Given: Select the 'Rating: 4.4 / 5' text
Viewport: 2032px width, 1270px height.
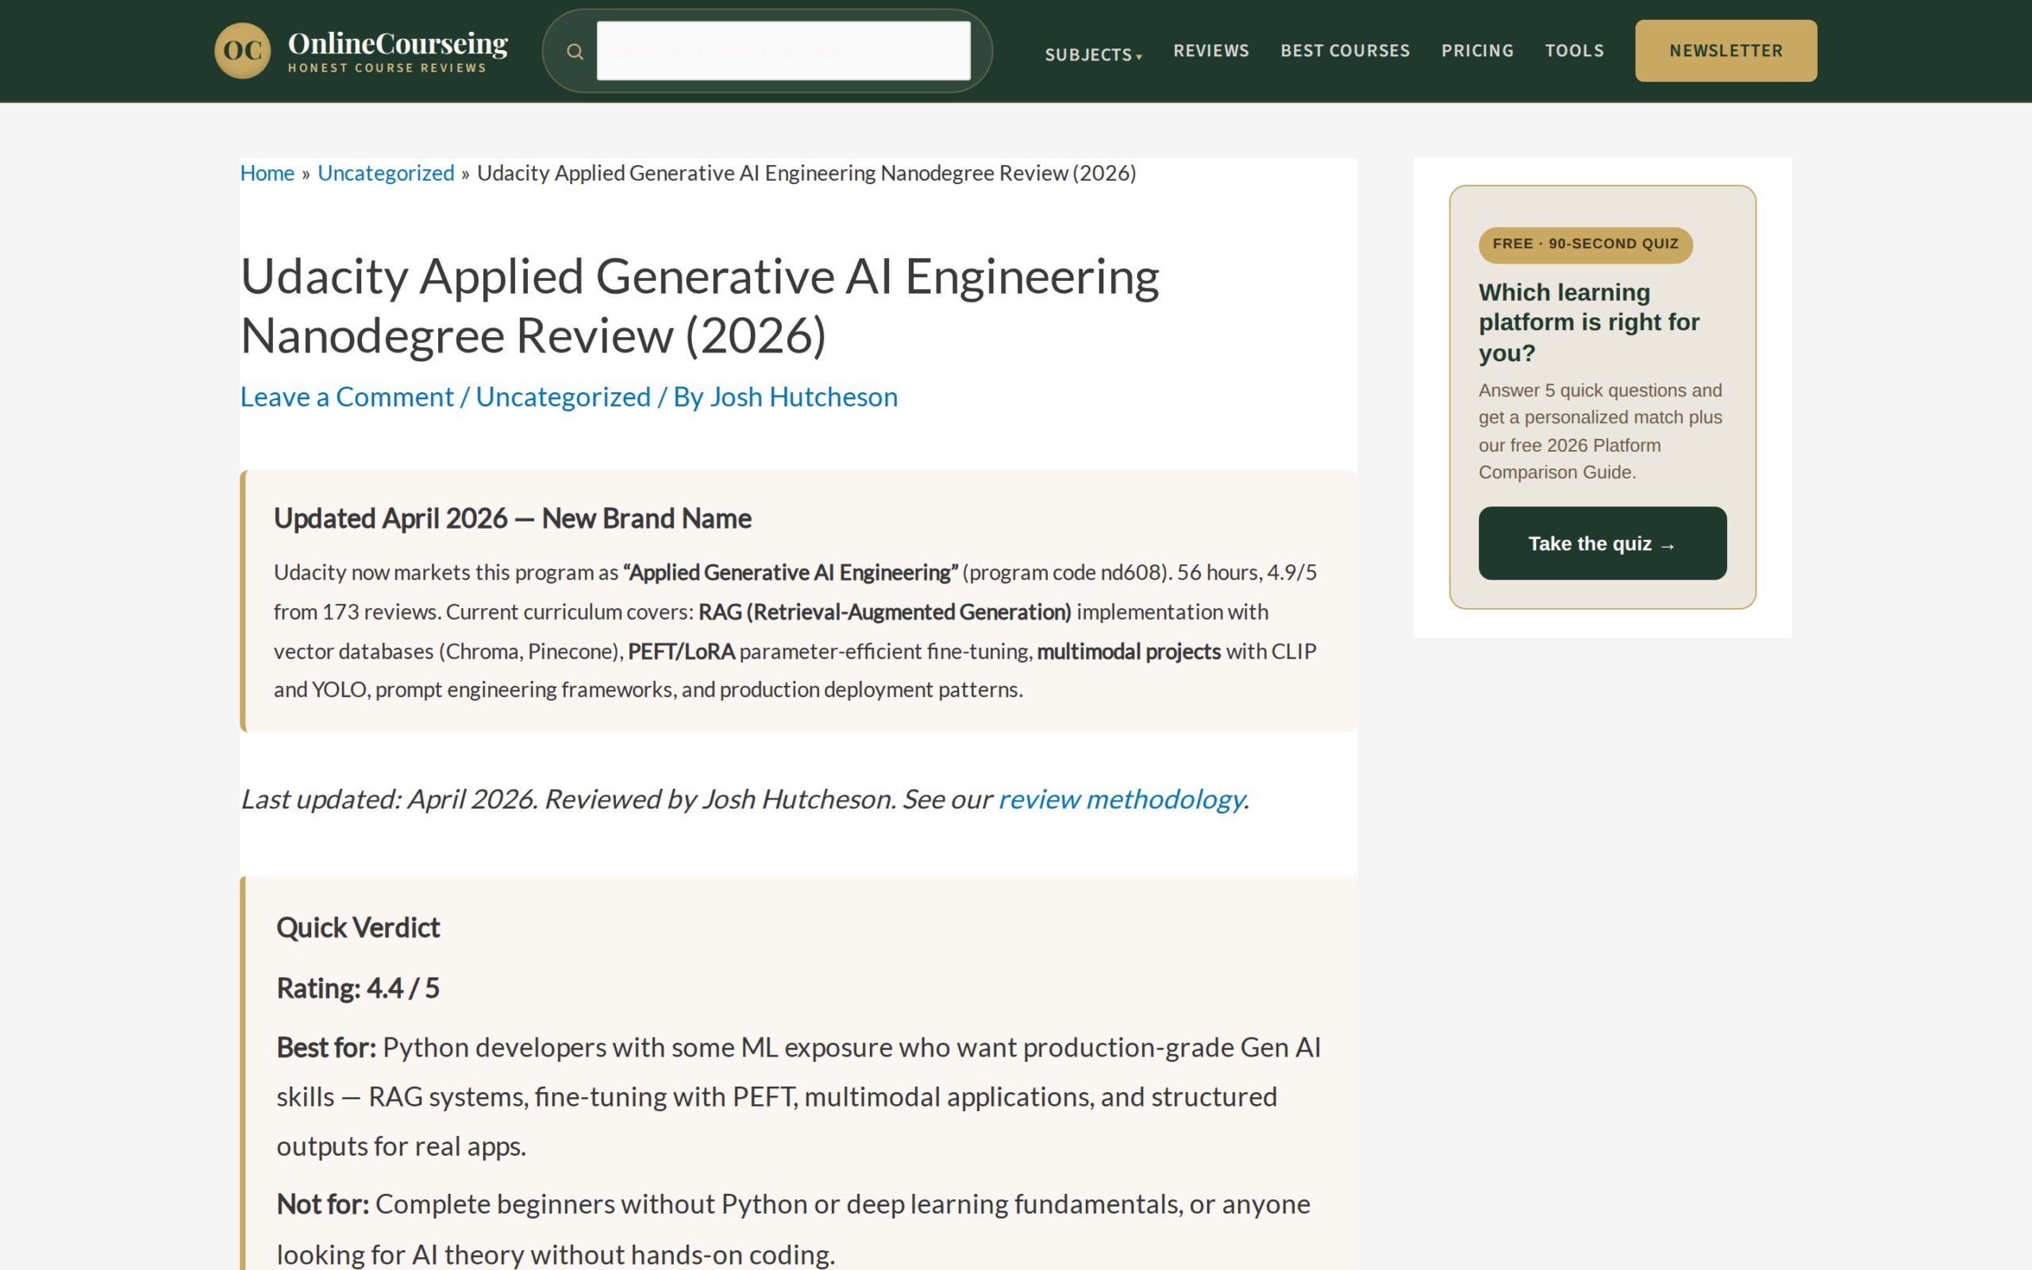Looking at the screenshot, I should point(358,989).
